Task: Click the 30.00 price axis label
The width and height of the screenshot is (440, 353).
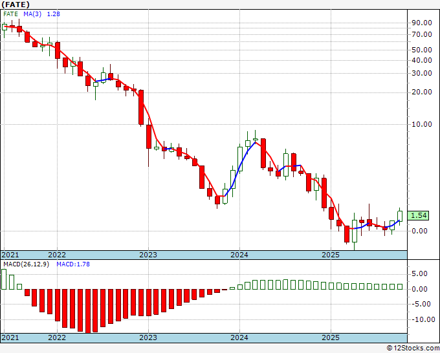Action: coord(422,73)
